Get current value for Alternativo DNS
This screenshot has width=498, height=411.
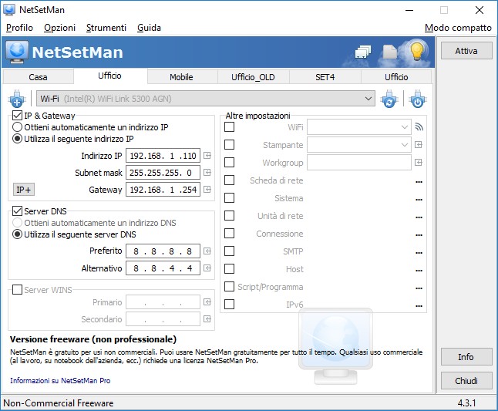click(207, 268)
